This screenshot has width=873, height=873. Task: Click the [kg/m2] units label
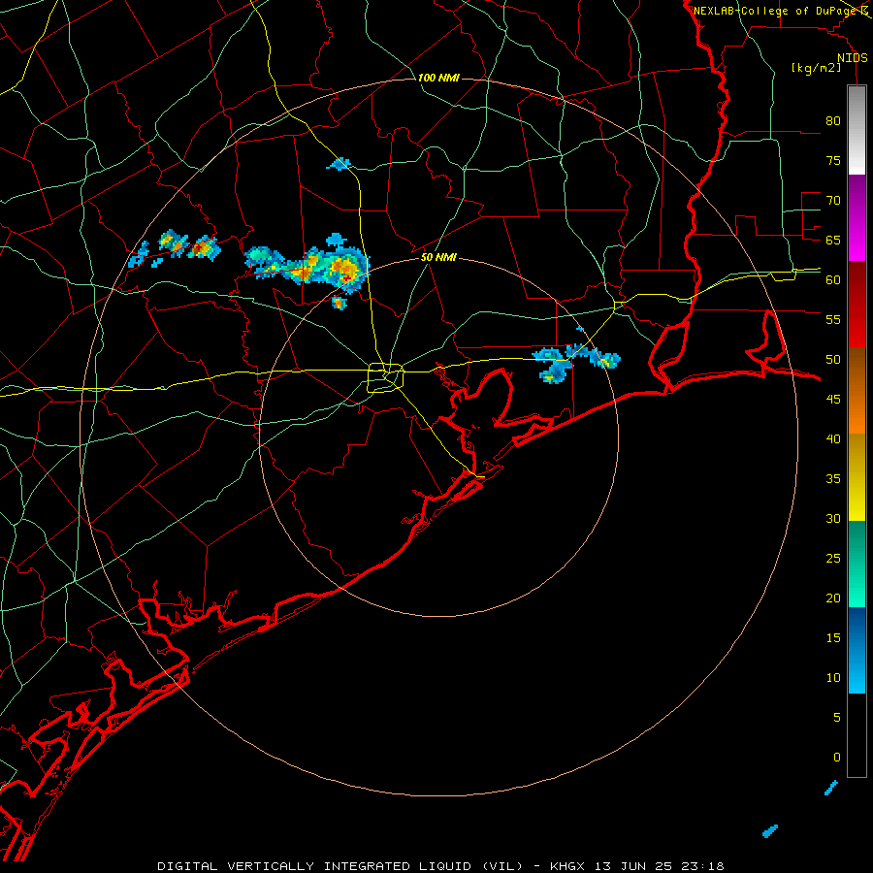click(816, 68)
